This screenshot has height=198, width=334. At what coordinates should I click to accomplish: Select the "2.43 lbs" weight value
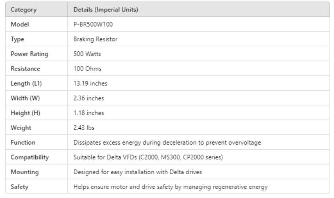83,128
